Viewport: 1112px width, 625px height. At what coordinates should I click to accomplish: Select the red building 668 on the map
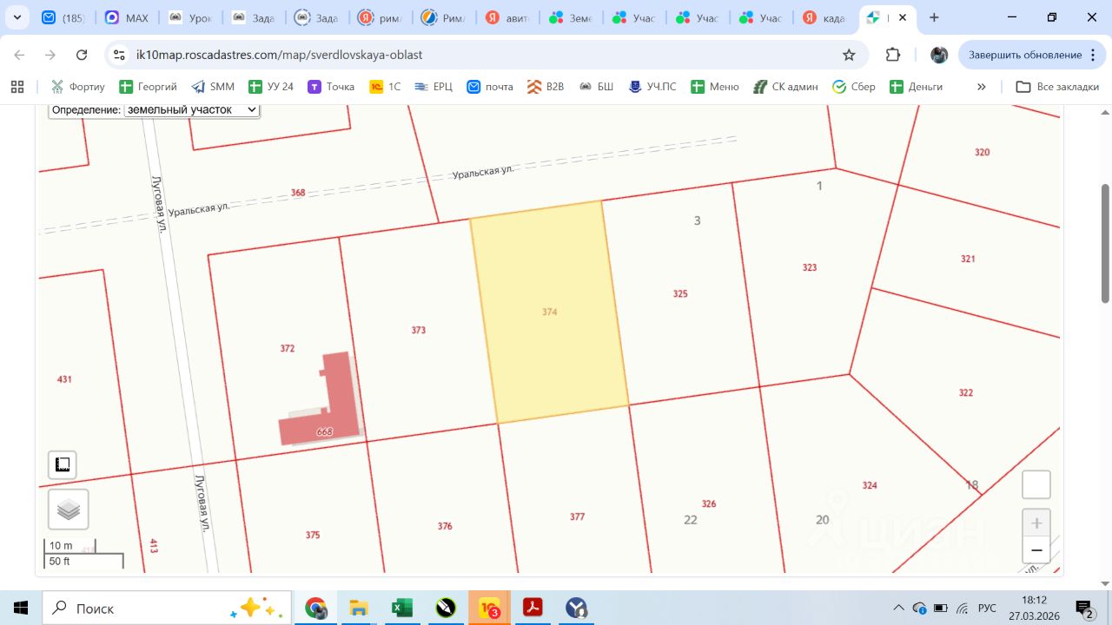pos(323,401)
